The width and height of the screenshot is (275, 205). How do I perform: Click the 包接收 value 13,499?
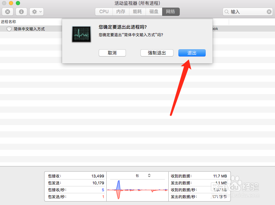tap(98, 176)
